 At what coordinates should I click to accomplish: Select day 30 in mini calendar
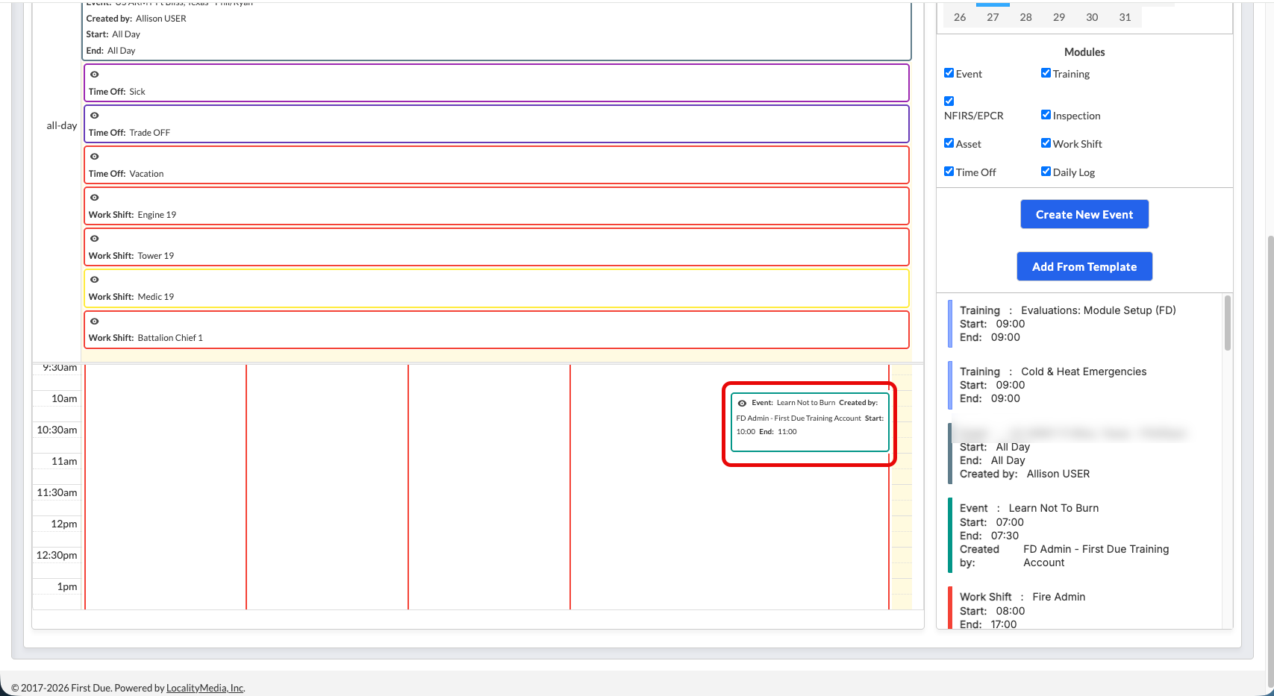tap(1092, 17)
